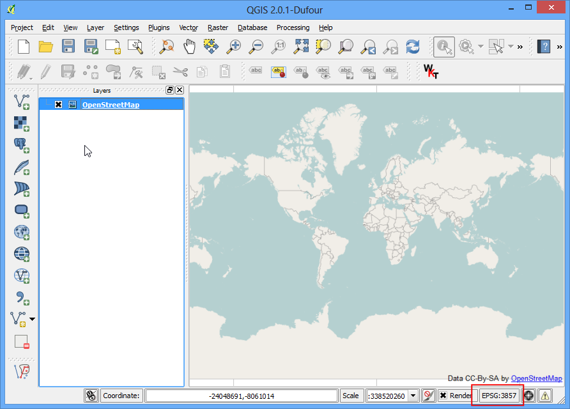The width and height of the screenshot is (570, 409).
Task: Click into the Coordinate input field
Action: 242,396
